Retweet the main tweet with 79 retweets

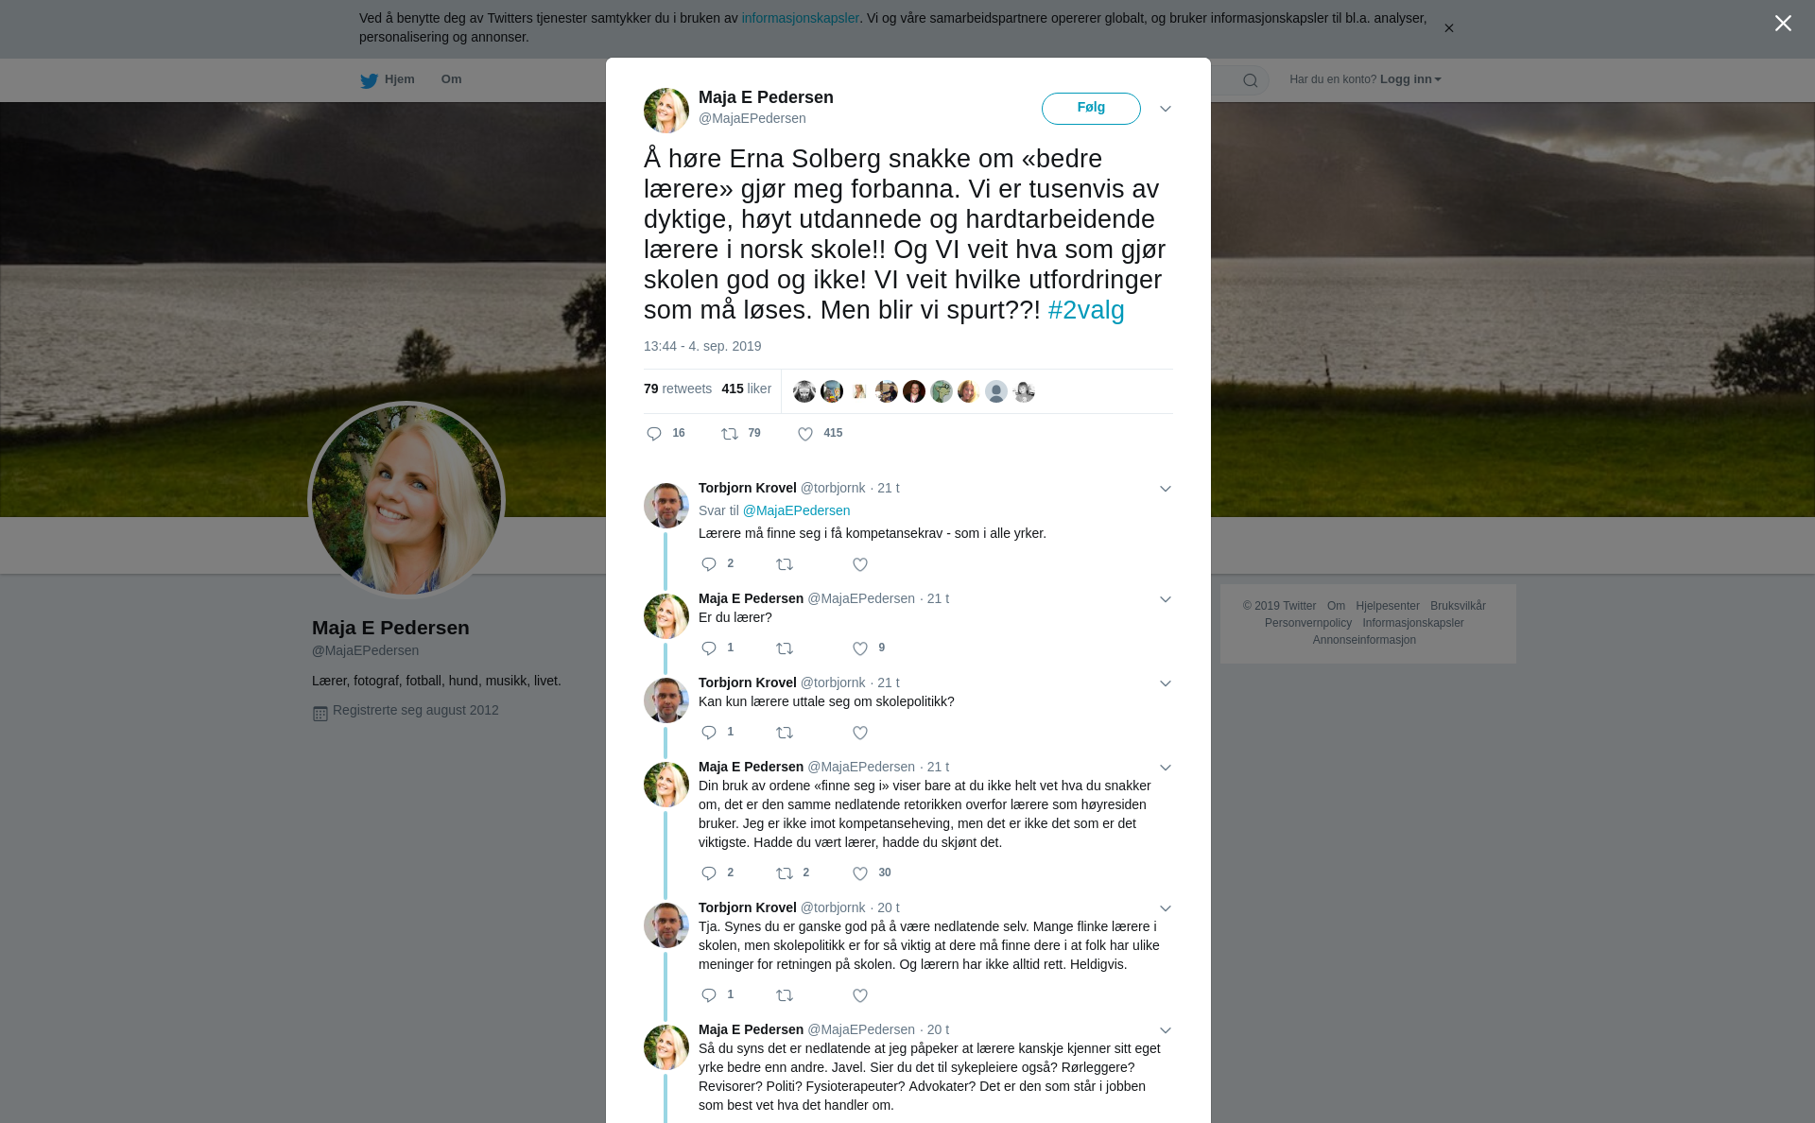(x=730, y=434)
